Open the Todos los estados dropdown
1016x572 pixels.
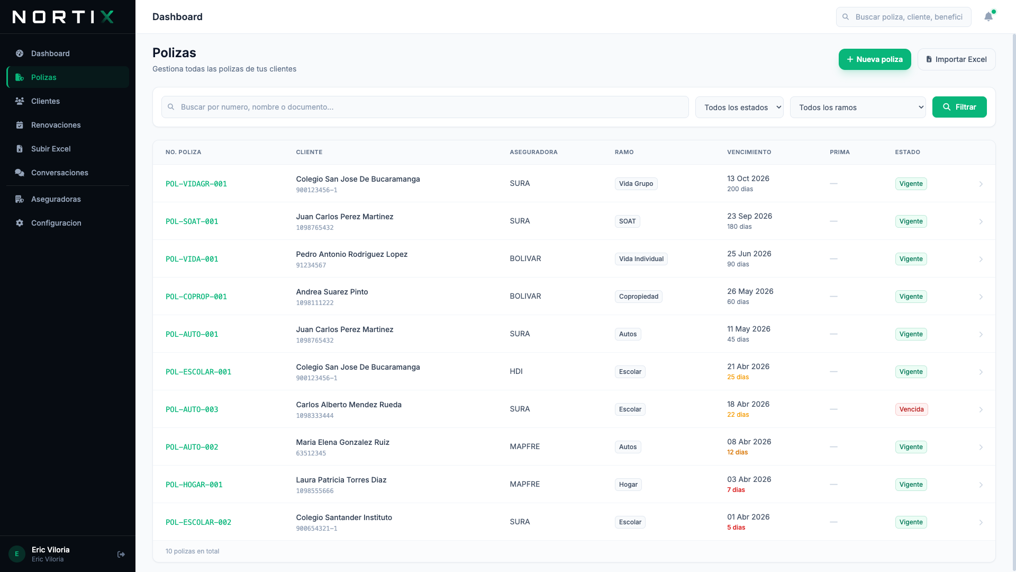[x=739, y=107]
